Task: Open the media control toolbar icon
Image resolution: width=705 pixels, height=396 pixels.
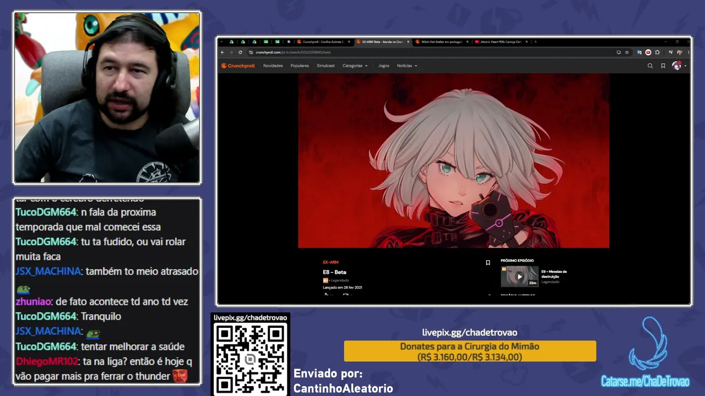Action: [x=671, y=52]
